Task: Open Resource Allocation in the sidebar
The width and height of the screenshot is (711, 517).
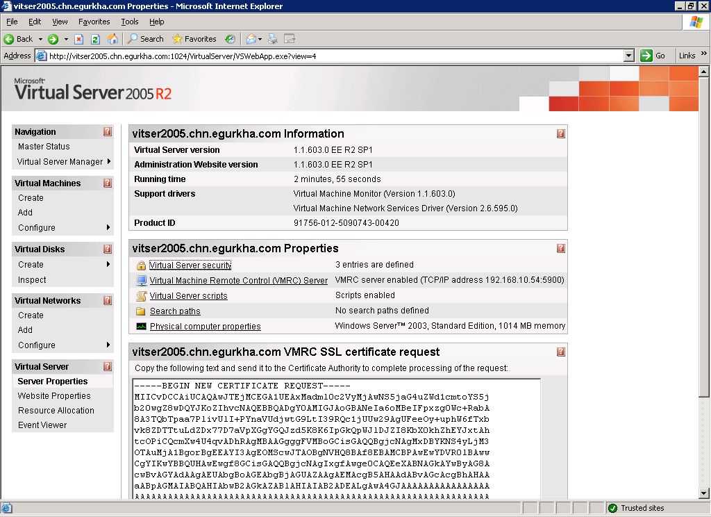Action: tap(56, 410)
